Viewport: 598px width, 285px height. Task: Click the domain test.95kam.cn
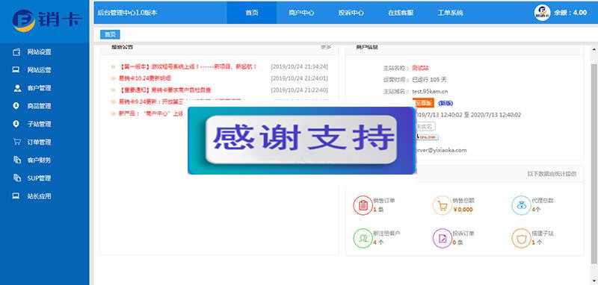click(430, 92)
